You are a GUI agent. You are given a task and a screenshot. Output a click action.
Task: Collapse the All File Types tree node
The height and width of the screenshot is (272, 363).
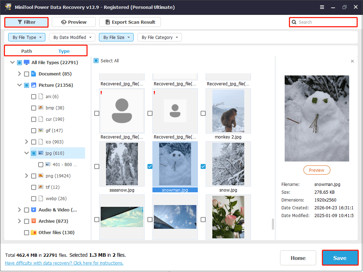click(12, 62)
